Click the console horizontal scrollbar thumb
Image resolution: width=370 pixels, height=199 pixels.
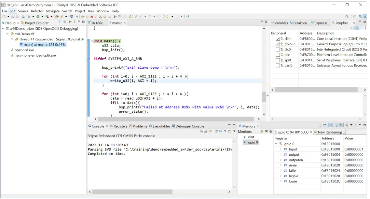[x=132, y=192]
